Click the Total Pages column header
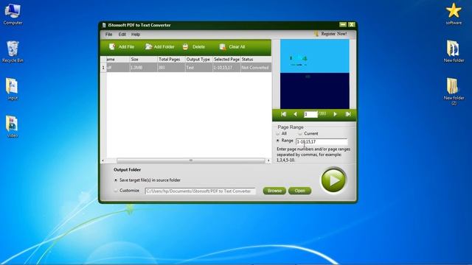 coord(171,60)
